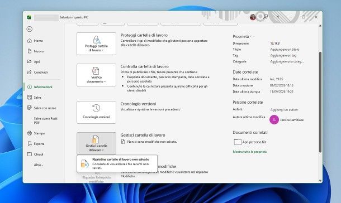Open the Altro... menu item
The image size is (341, 203).
point(38,165)
